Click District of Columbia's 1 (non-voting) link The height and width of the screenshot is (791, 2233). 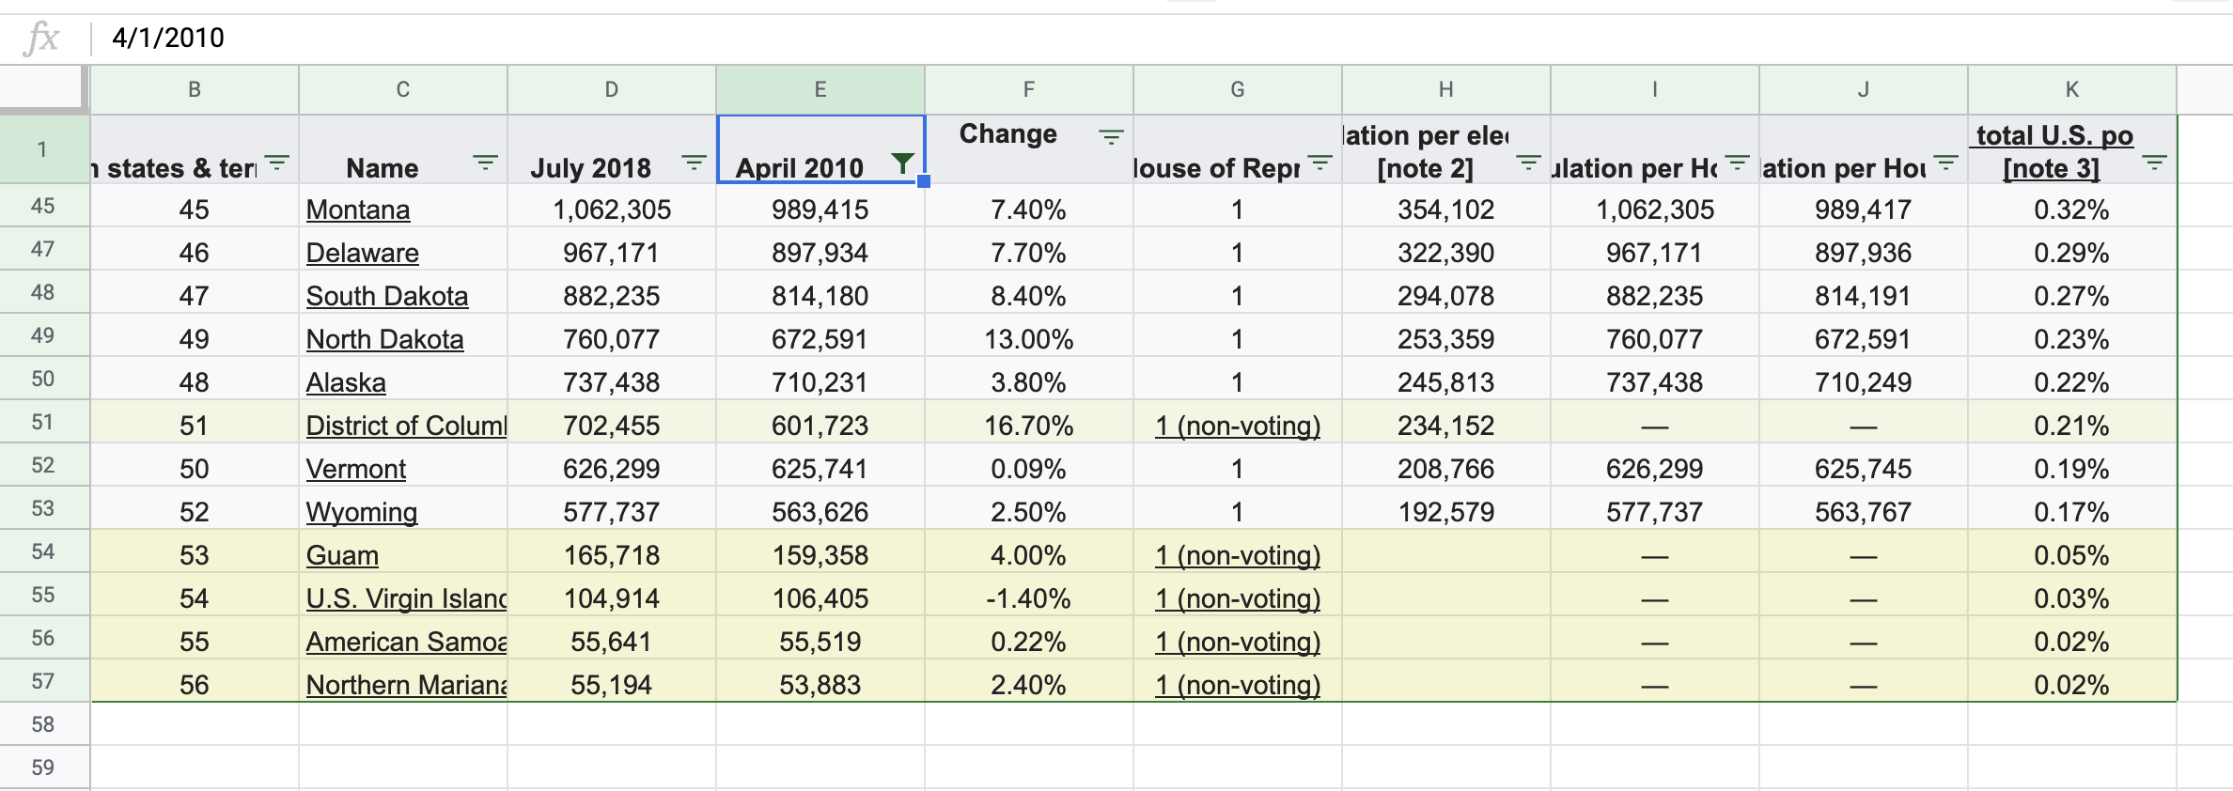click(1238, 426)
